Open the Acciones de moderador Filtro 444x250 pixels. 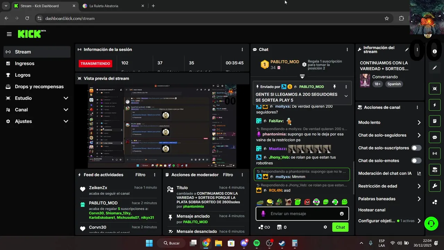(228, 175)
